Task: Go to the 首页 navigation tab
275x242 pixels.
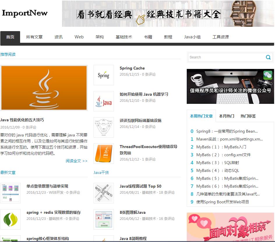Action: pyautogui.click(x=10, y=37)
